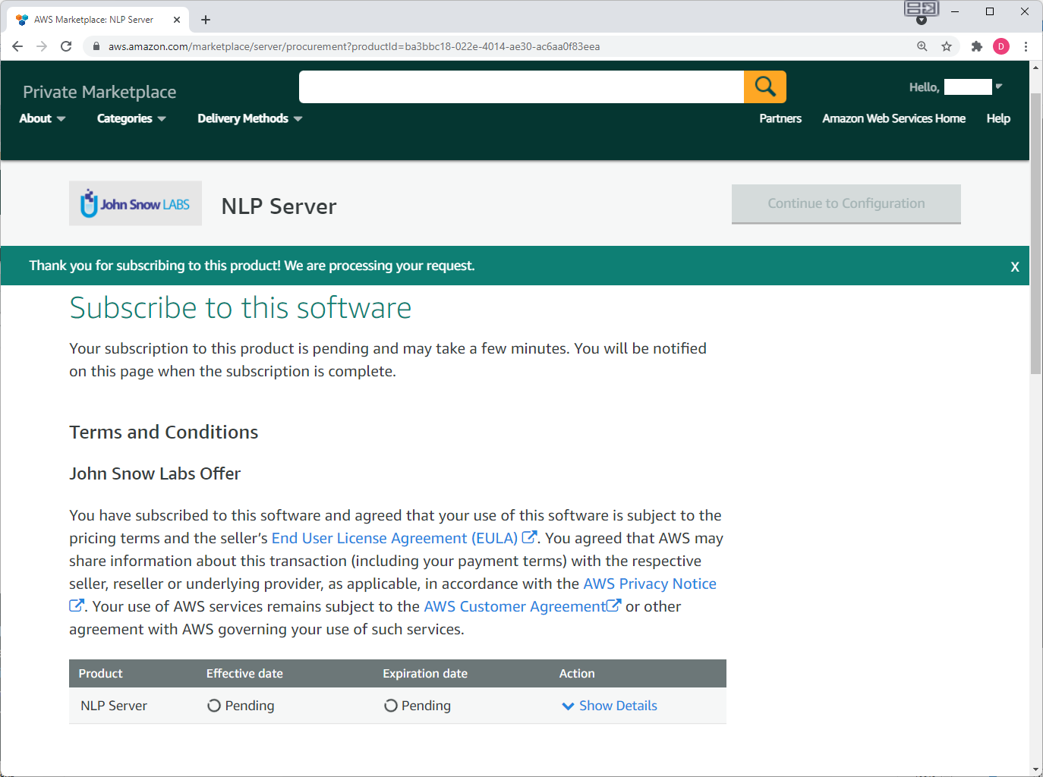This screenshot has height=777, width=1043.
Task: Open the browser extensions puzzle icon
Action: tap(977, 46)
